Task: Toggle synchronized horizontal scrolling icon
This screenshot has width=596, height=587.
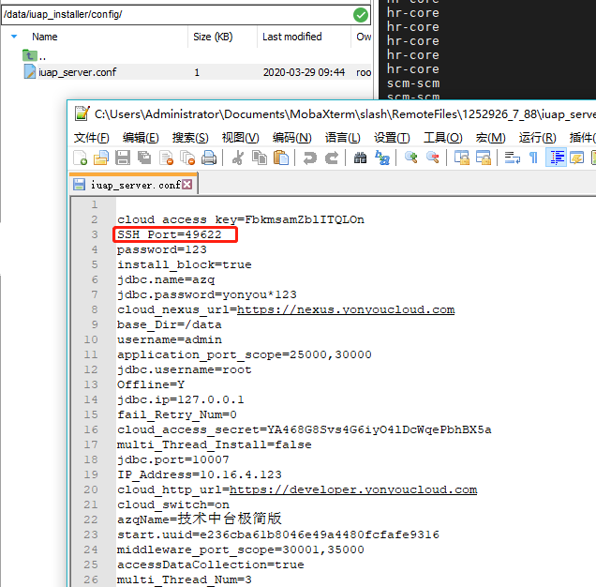Action: 484,158
